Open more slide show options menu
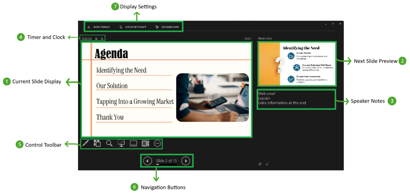The image size is (410, 196). tap(157, 144)
